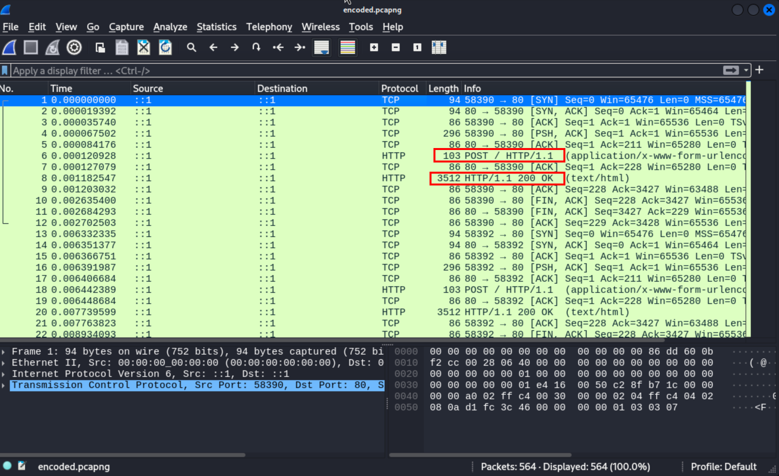Select packet 20 HTTP 200 OK row
The height and width of the screenshot is (476, 779).
(x=373, y=312)
